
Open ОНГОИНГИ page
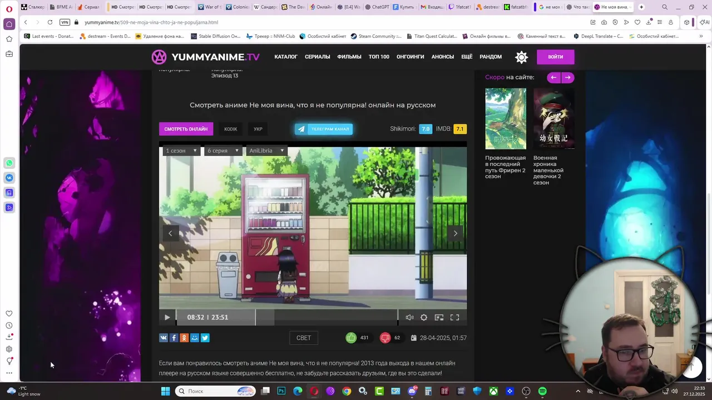click(411, 57)
